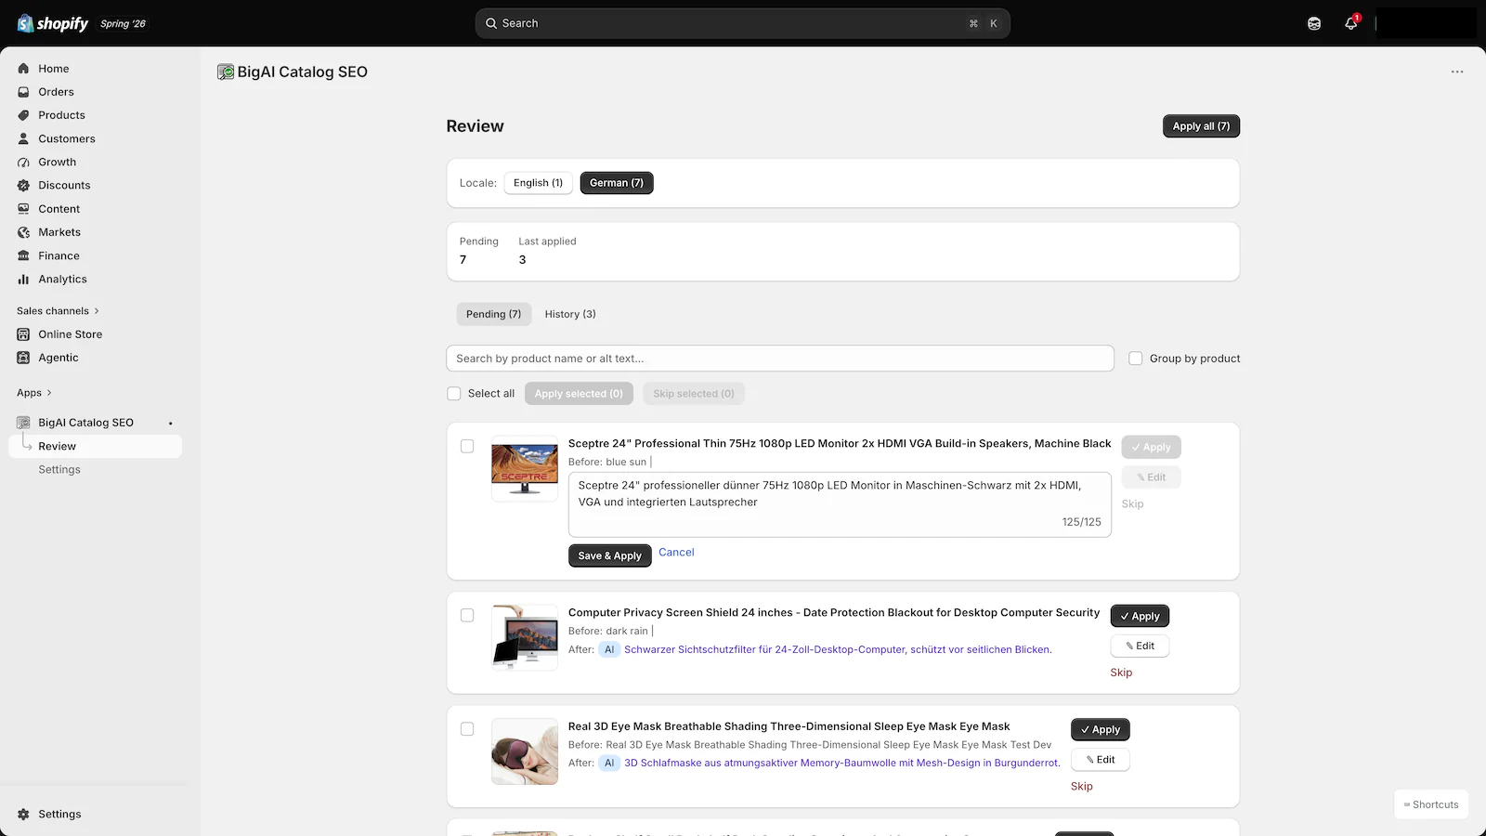Click the Shopify logo

(53, 23)
